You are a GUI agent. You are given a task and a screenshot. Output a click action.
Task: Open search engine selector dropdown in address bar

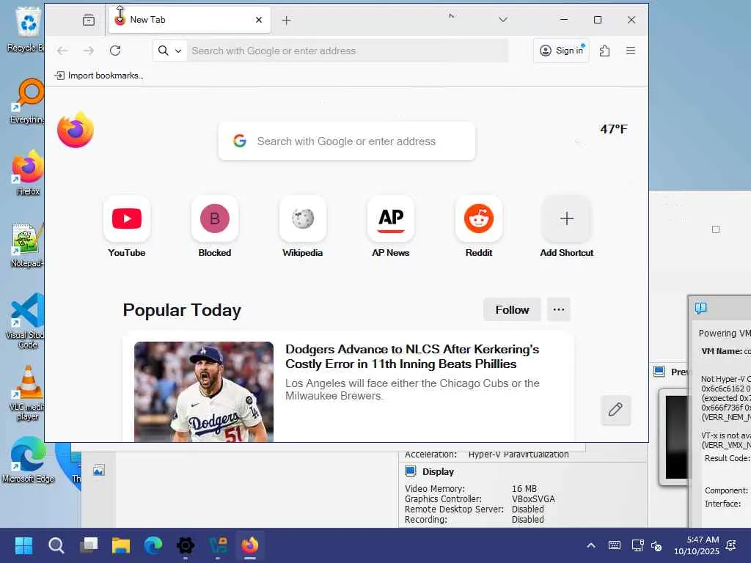tap(169, 51)
